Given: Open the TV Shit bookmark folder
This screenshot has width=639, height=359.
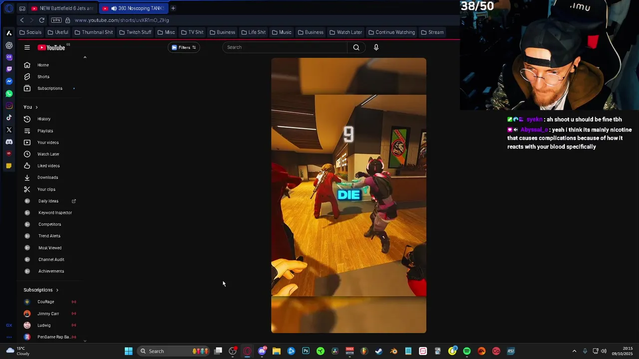Looking at the screenshot, I should pos(192,32).
